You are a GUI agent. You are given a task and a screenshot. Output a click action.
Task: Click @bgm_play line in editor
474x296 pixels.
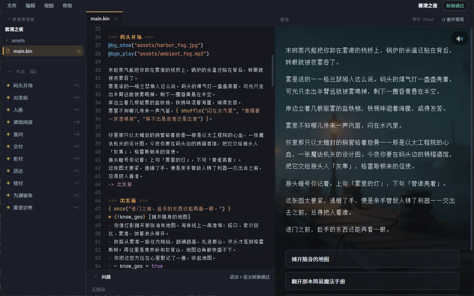pyautogui.click(x=159, y=54)
